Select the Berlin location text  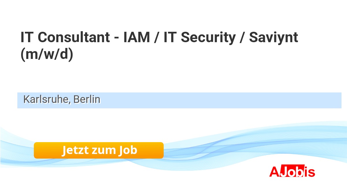[x=86, y=99]
